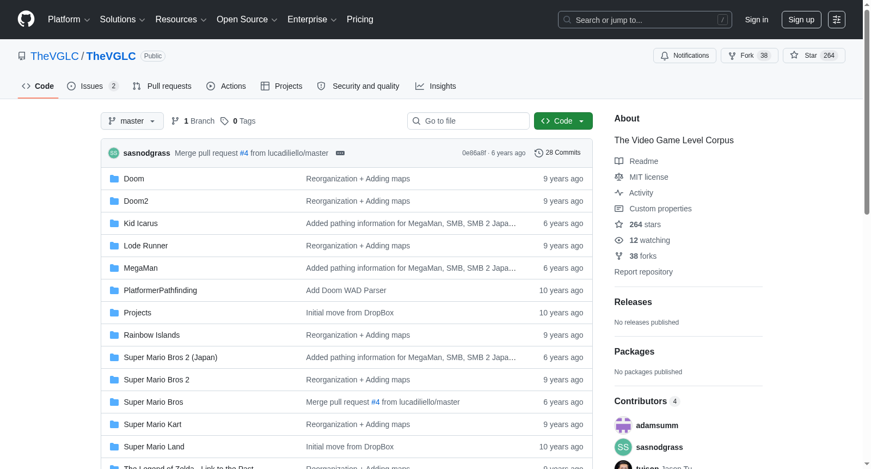Click the Custom properties icon
This screenshot has height=469, width=871.
click(619, 209)
